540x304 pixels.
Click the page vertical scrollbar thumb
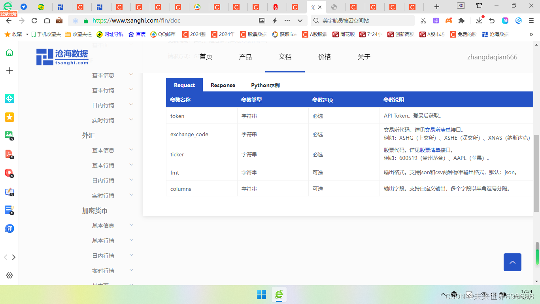pos(536,173)
